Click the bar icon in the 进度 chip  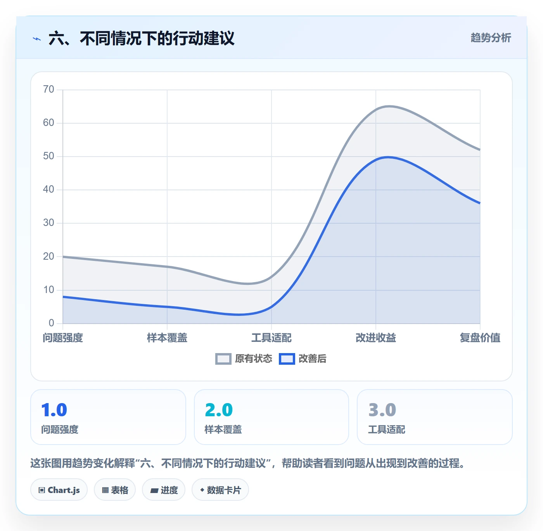coord(154,491)
